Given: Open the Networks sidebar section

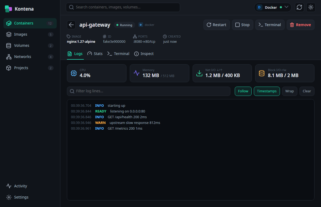Looking at the screenshot, I should (x=30, y=57).
